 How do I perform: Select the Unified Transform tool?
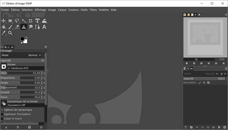37,21
